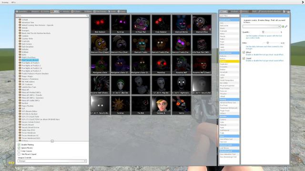This screenshot has width=305, height=171.
Task: Switch to the Entities spawn menu tab
Action: point(45,11)
